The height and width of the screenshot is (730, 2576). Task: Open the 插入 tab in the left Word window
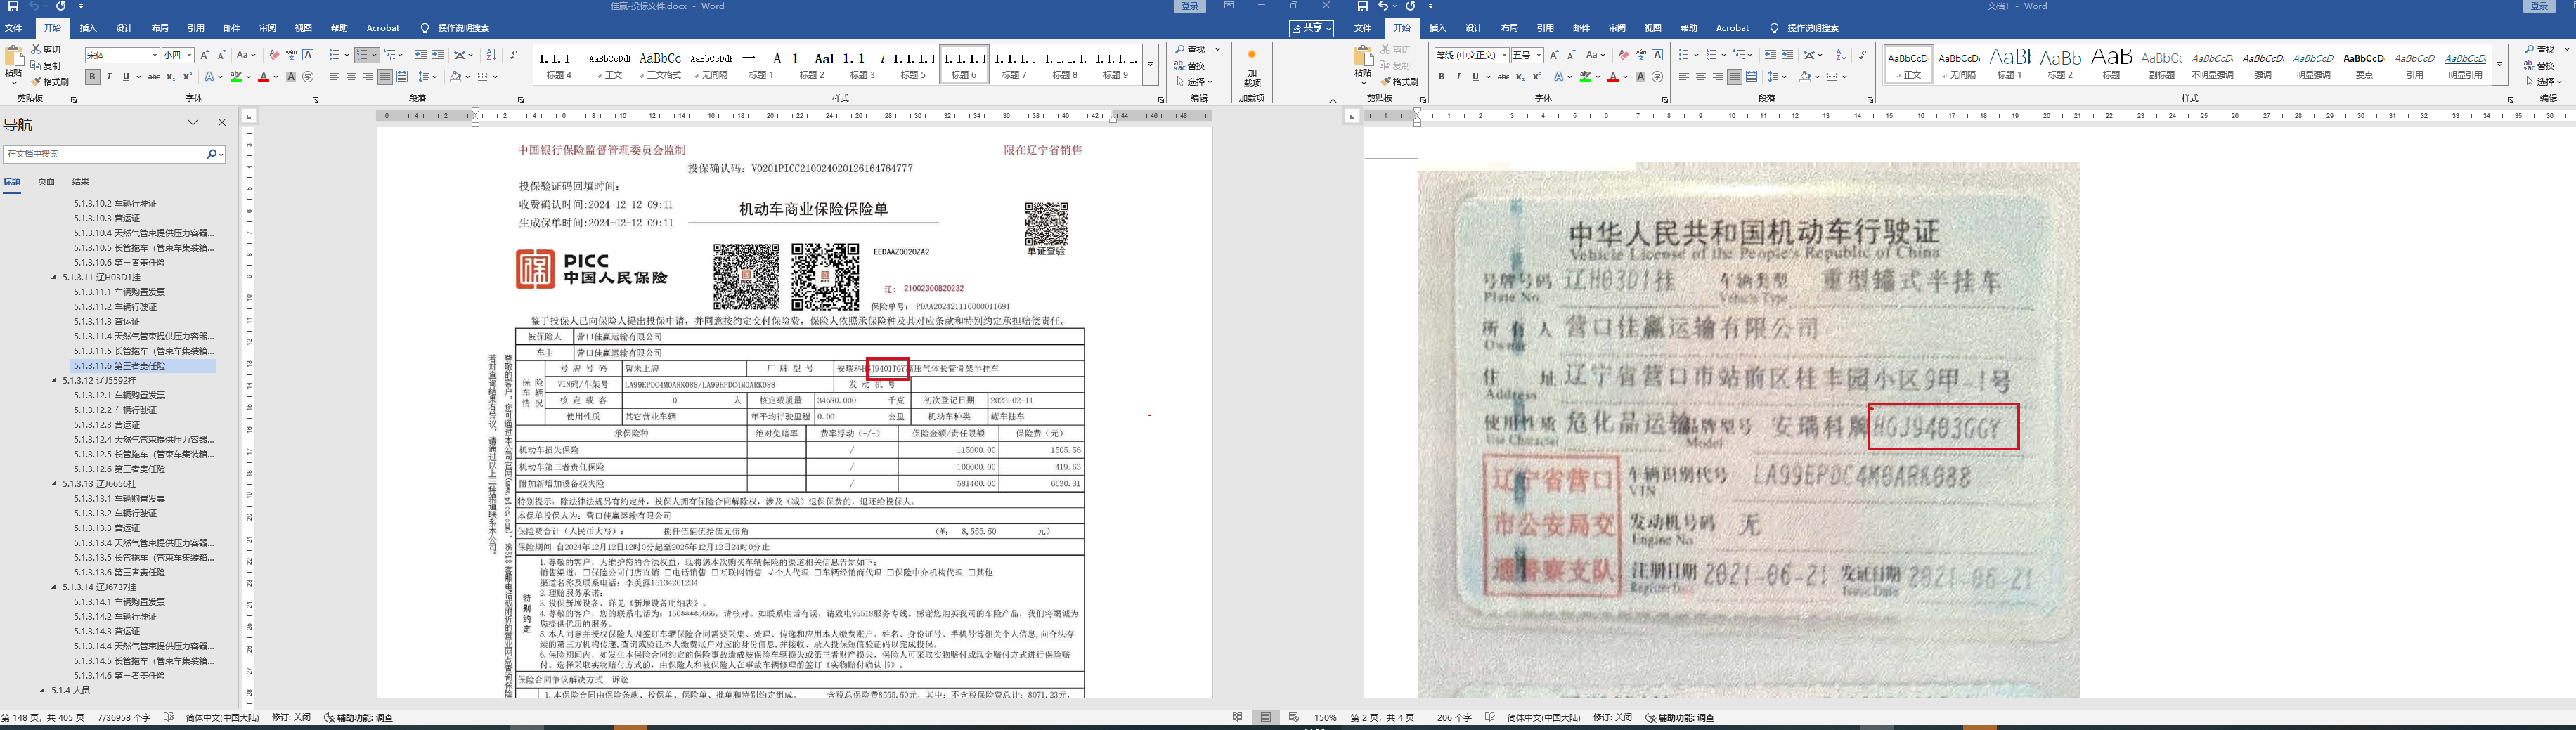[x=88, y=28]
